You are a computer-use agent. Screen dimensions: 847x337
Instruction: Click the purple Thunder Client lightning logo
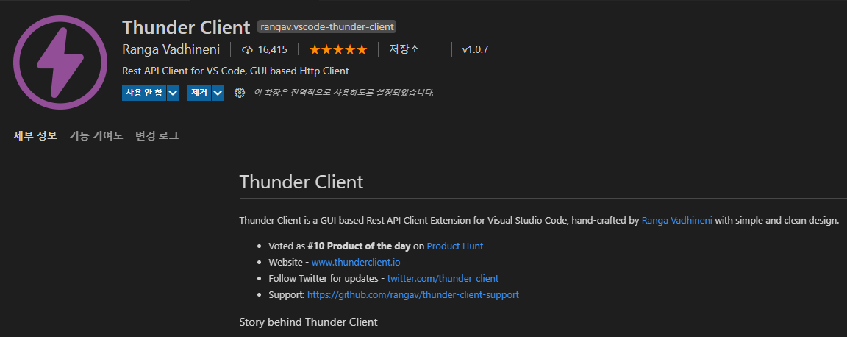click(60, 63)
